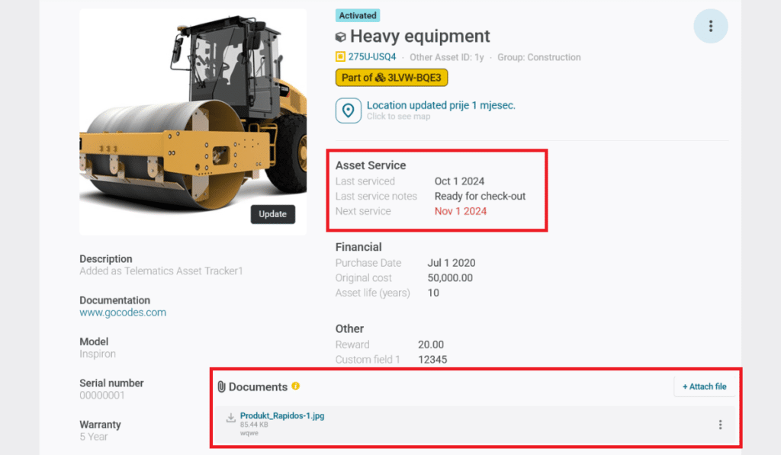The image size is (781, 455).
Task: Click the cube icon beside Heavy equipment
Action: pyautogui.click(x=341, y=37)
